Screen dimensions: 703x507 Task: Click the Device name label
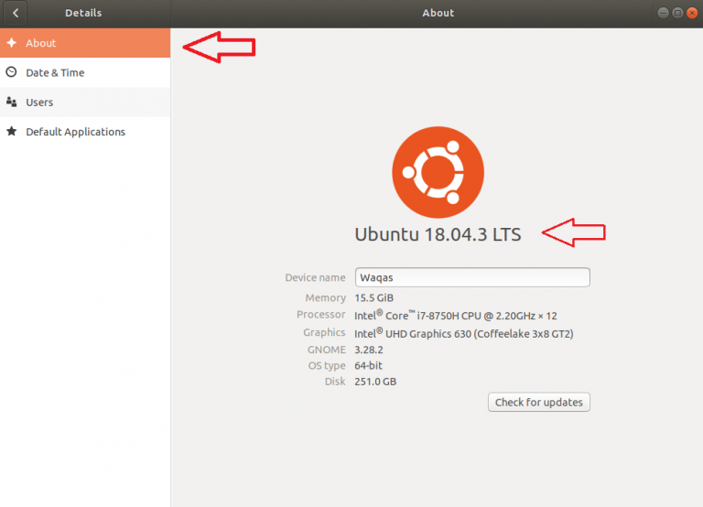tap(315, 277)
